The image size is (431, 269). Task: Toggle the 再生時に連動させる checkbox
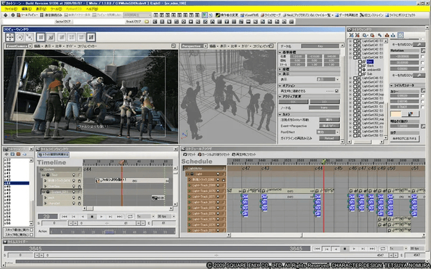[x=336, y=90]
